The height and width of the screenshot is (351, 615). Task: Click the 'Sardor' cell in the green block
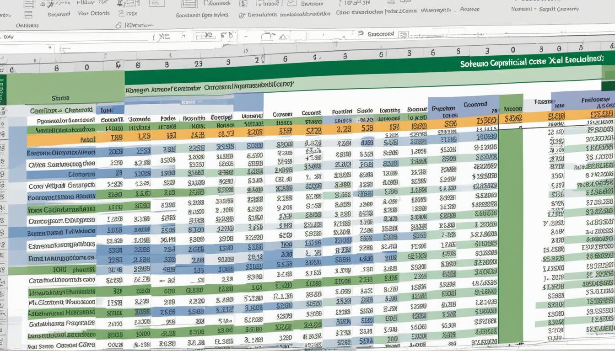pos(60,98)
